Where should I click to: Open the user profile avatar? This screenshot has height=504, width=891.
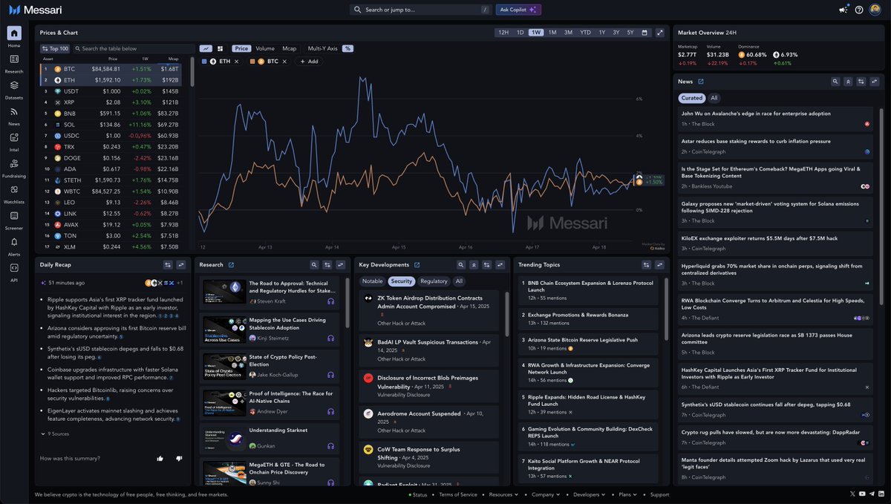[875, 10]
